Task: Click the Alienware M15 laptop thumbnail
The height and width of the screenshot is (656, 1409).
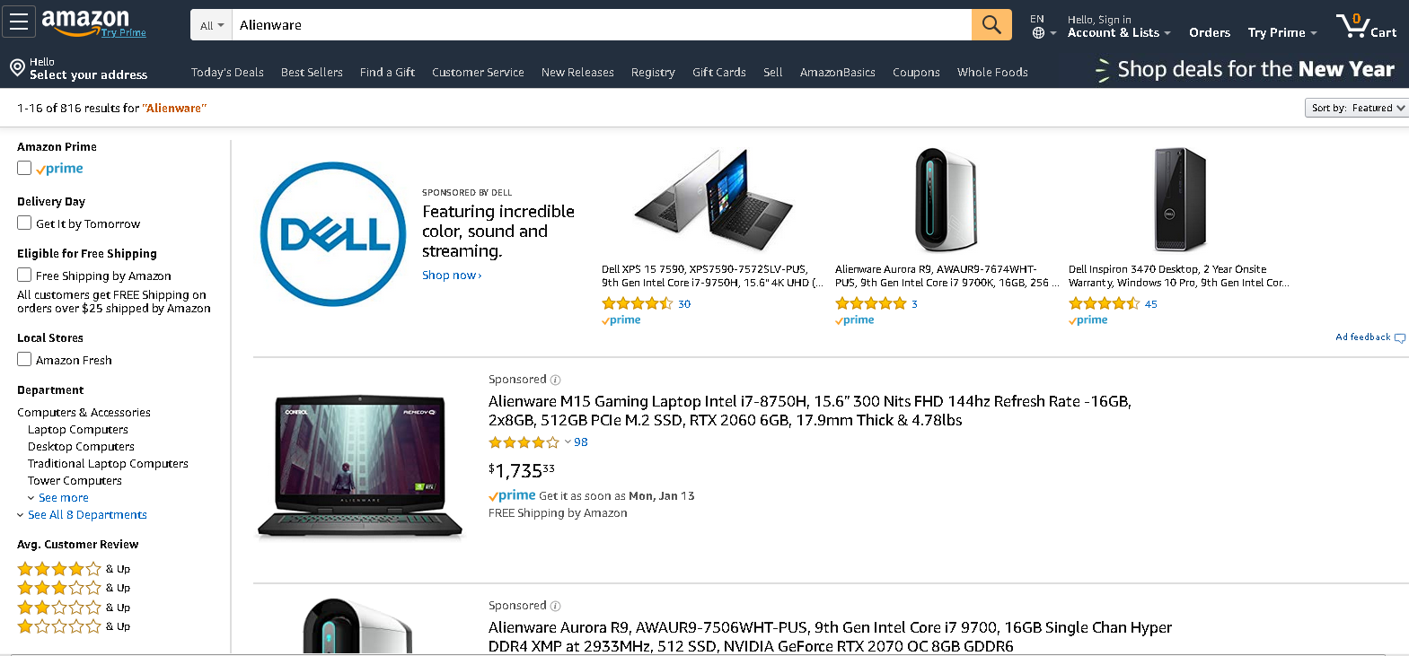Action: 360,467
